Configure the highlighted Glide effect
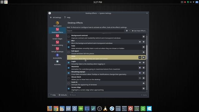Screen dimensions: 199x112 coord(140,57)
